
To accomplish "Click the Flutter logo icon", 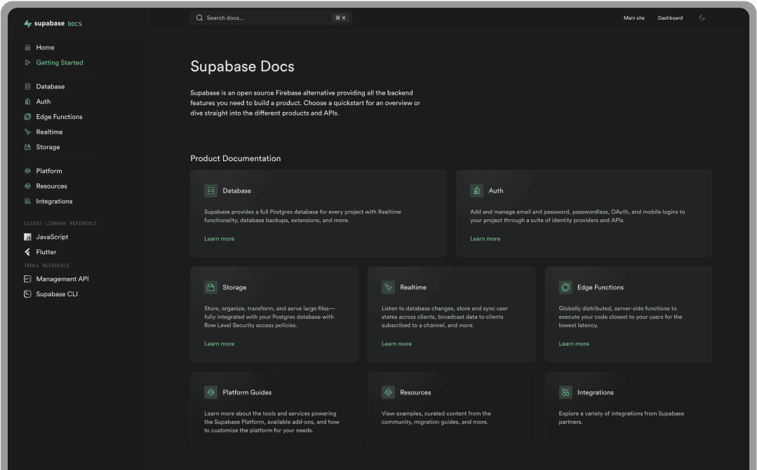I will 27,252.
